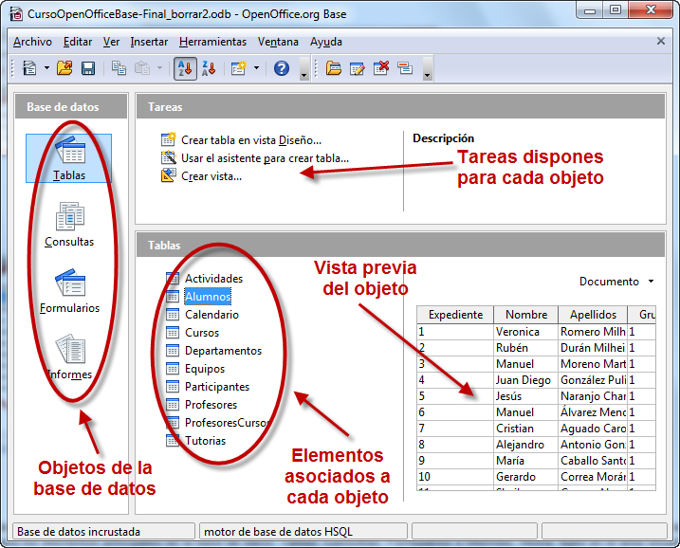Screen dimensions: 680x548
Task: Open the Insertar menu
Action: (149, 42)
